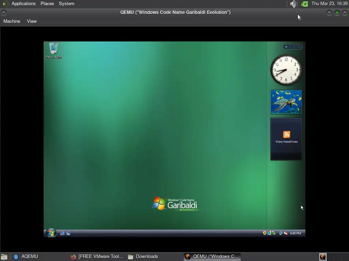Click Switch between windows quick launch icon
The image size is (349, 261).
68,233
